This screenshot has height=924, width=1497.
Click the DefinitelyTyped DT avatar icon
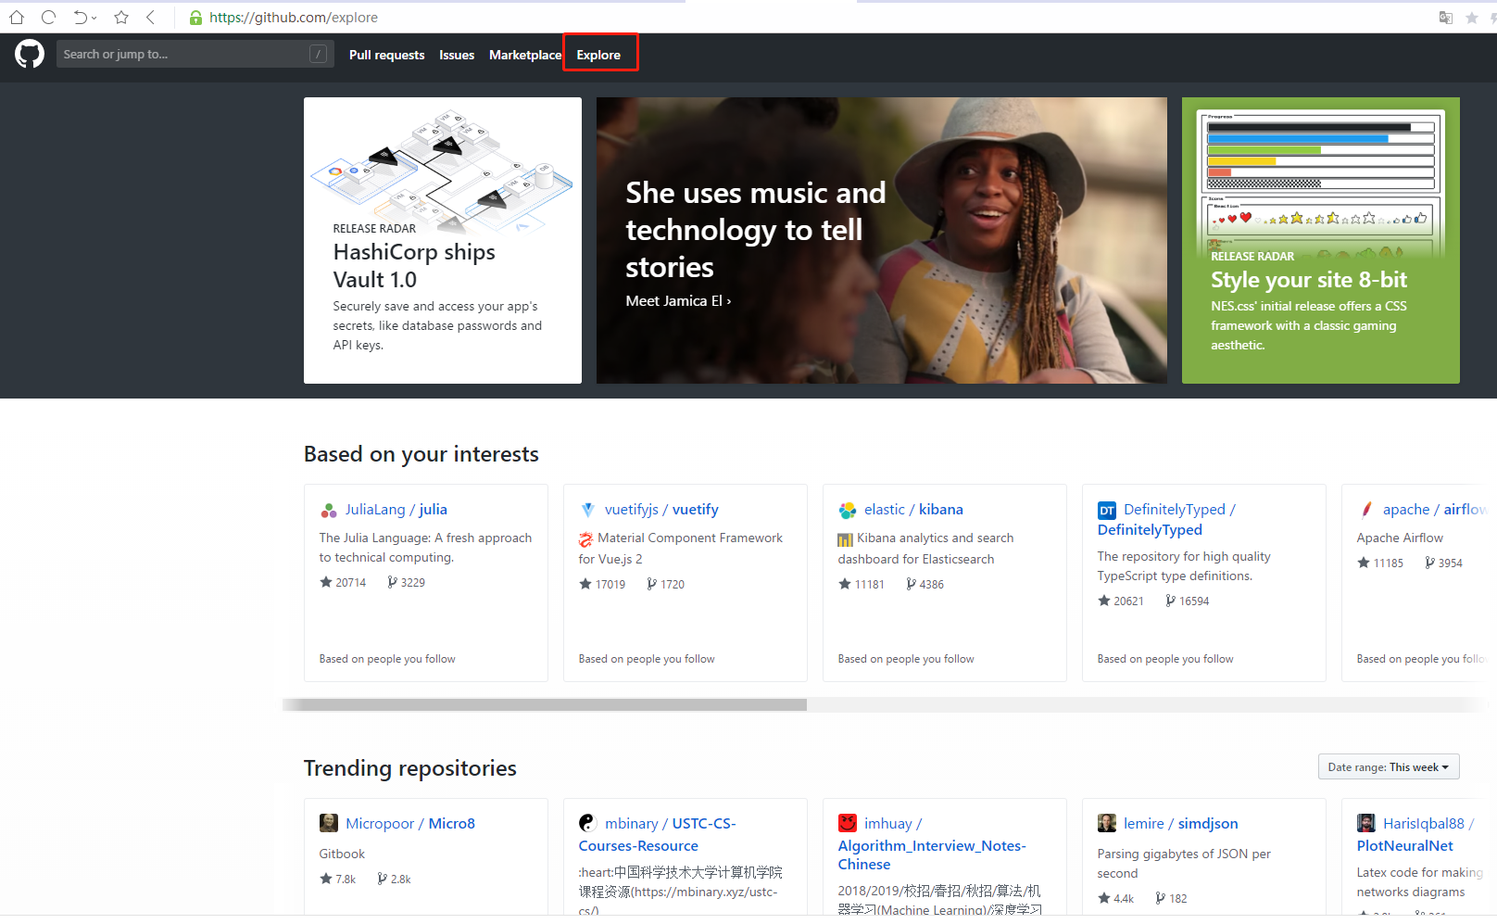1107,511
